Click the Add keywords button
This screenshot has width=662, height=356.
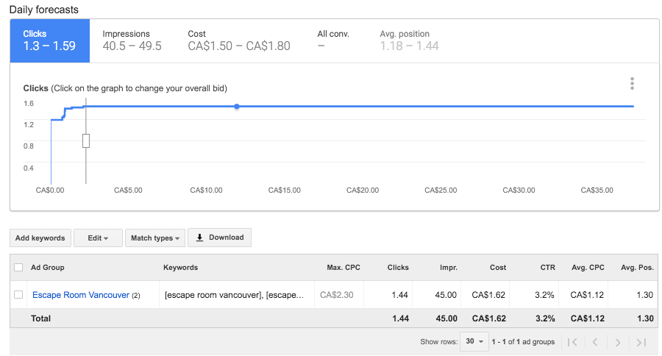40,238
